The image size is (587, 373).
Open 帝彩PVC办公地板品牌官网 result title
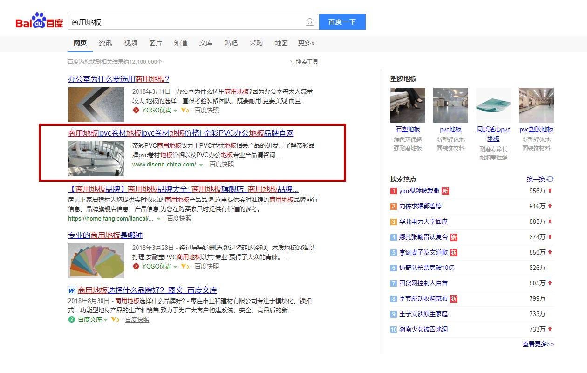tap(181, 133)
